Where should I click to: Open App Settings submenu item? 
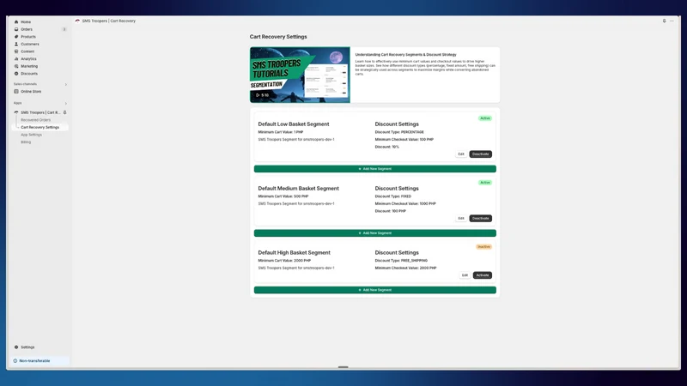click(32, 135)
